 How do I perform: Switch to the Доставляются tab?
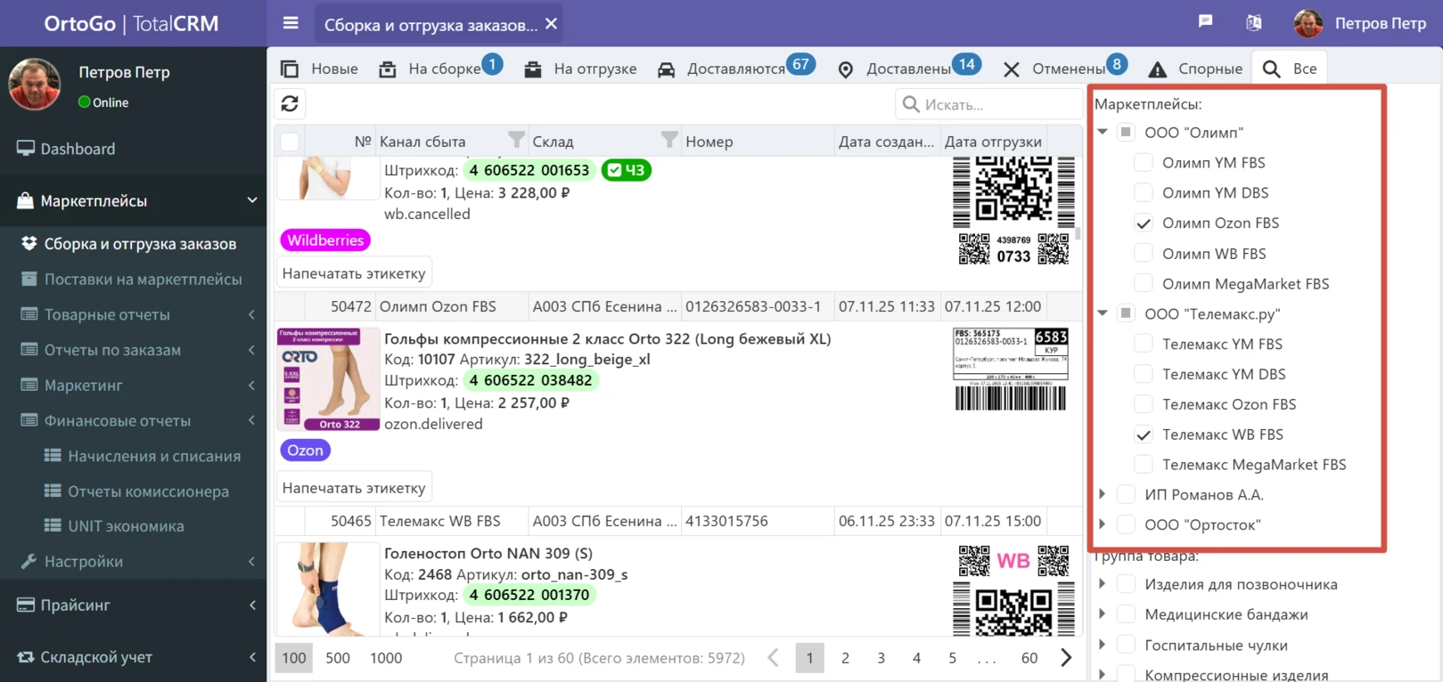tap(734, 69)
